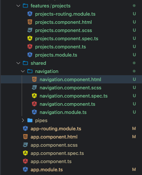Click U status badge on navigation.module.ts

pos(134,112)
